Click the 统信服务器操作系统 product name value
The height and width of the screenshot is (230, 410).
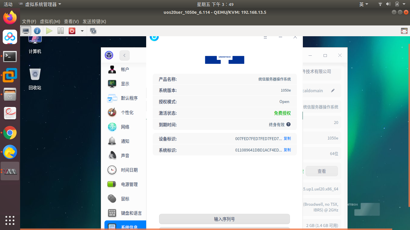[275, 79]
